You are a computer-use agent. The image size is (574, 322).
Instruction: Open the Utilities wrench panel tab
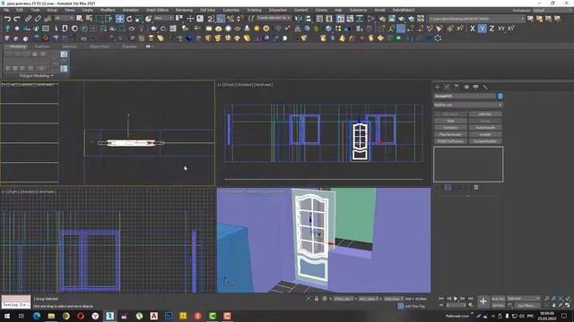tap(485, 87)
